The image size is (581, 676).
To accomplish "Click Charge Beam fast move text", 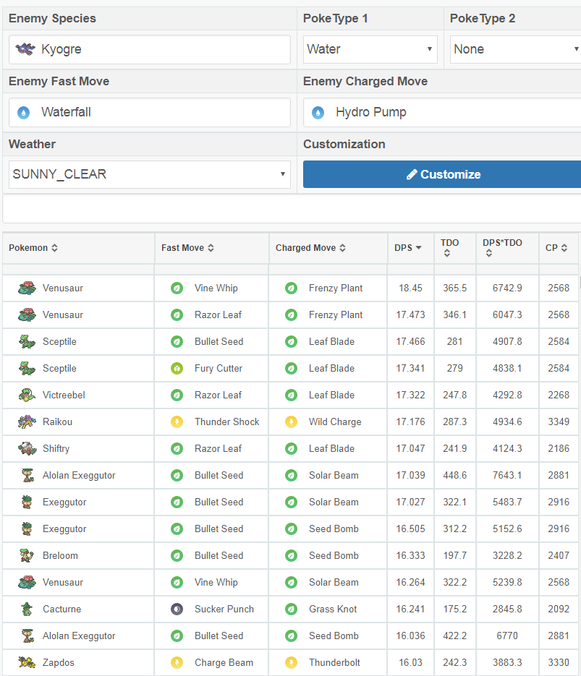I will click(224, 663).
